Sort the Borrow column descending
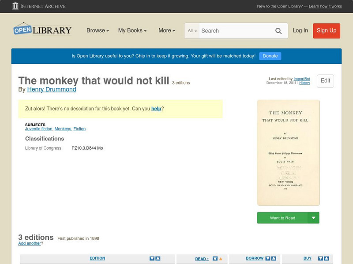353x264 pixels. (268, 259)
